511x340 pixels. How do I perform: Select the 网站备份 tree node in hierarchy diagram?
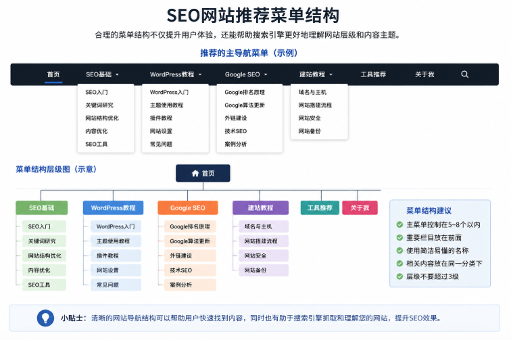[264, 270]
